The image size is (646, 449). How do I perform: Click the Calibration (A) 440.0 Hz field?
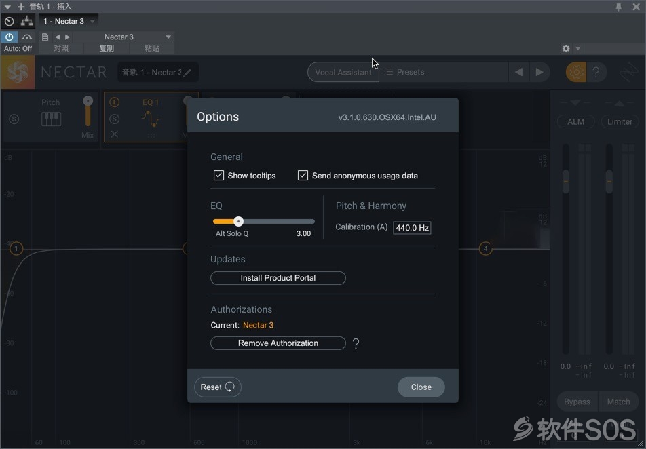point(412,227)
